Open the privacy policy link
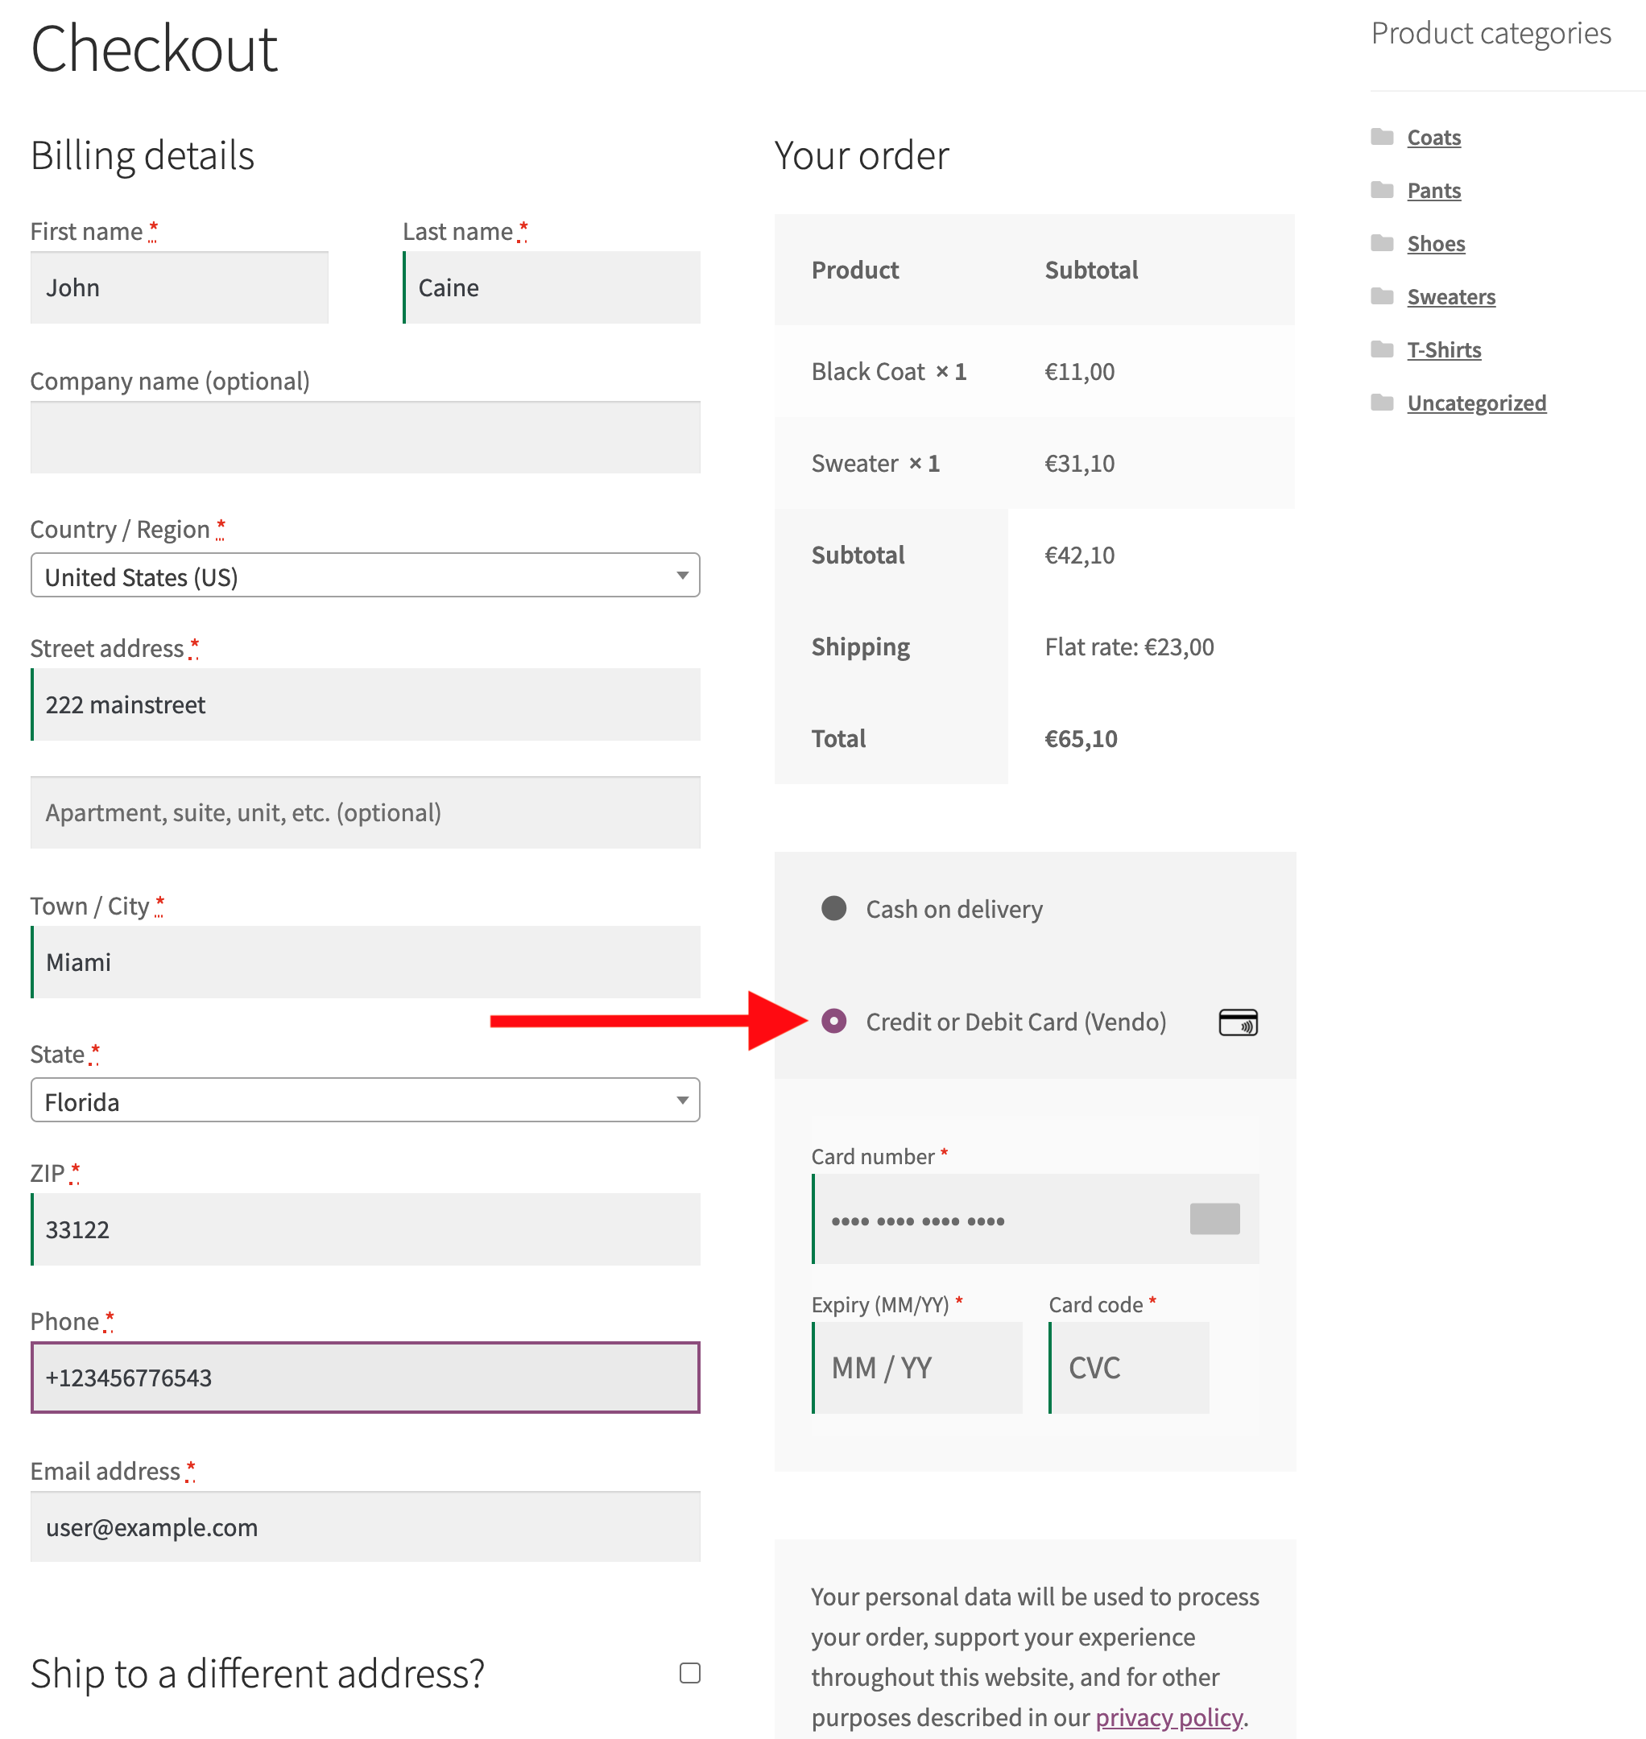This screenshot has height=1739, width=1646. 1168,1717
